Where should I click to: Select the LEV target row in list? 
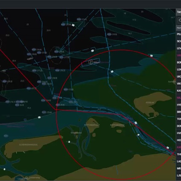pyautogui.click(x=179, y=48)
